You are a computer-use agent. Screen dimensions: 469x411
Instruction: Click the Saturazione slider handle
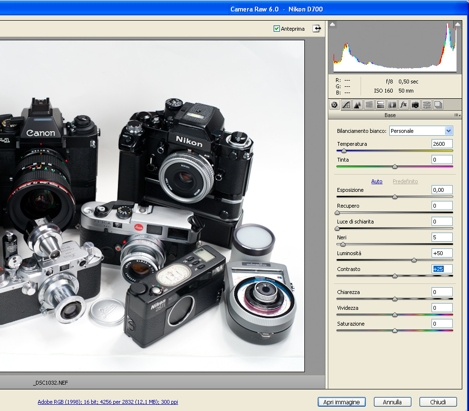(x=395, y=330)
